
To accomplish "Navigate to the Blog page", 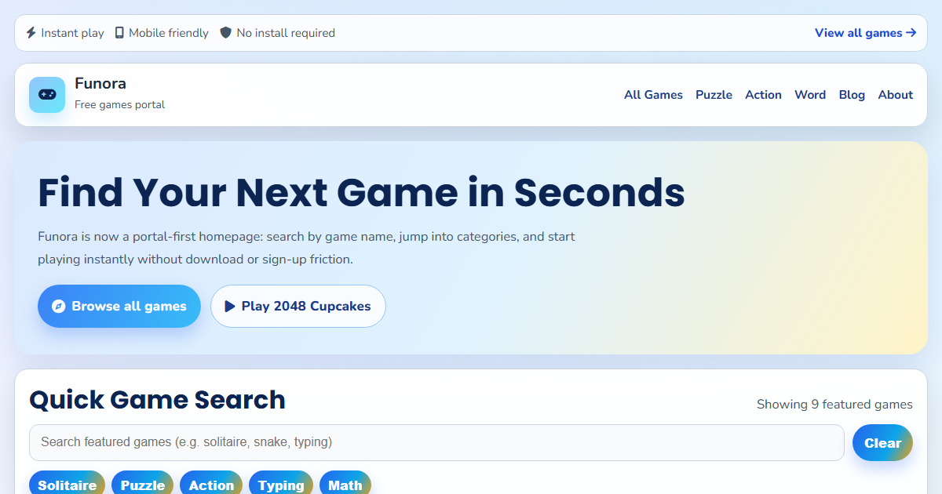I will pos(852,94).
